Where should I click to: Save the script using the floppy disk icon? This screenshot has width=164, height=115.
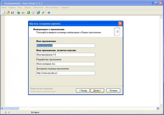click(x=13, y=13)
